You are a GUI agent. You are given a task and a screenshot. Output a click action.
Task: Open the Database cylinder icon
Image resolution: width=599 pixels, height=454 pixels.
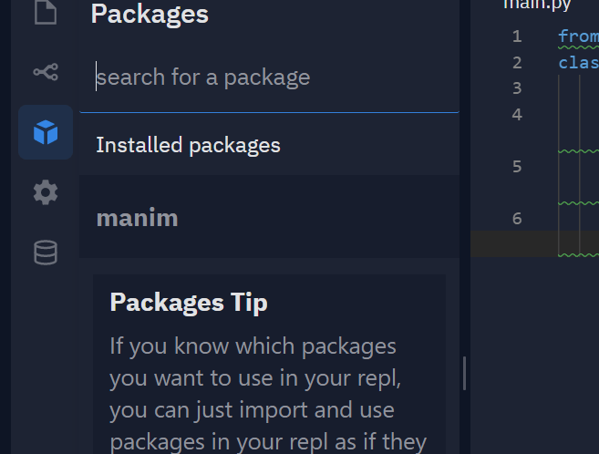pyautogui.click(x=46, y=253)
